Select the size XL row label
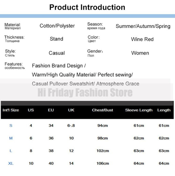Screen dimensions: 175x176 (x=11, y=163)
